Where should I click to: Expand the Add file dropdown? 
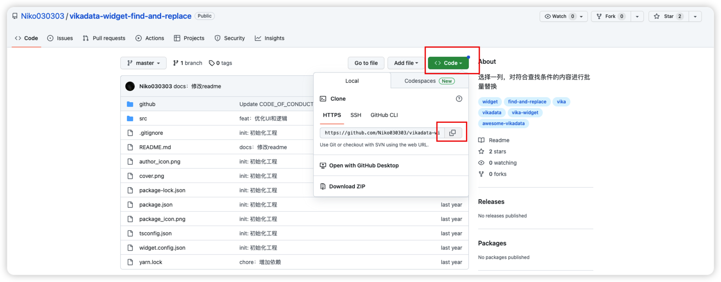tap(406, 63)
